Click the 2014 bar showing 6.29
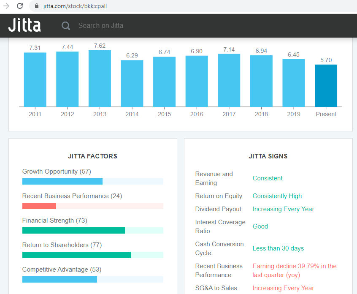357x294 pixels. 132,83
